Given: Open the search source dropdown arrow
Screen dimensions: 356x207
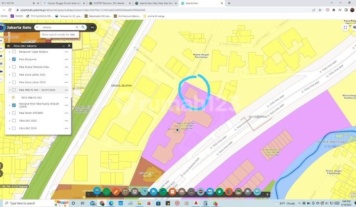Looking at the screenshot, I should click(x=38, y=27).
